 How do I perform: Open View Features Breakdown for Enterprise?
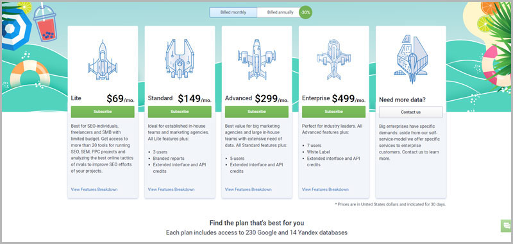click(325, 189)
